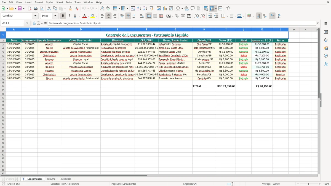Click the Print icon in toolbar

[x=36, y=9]
